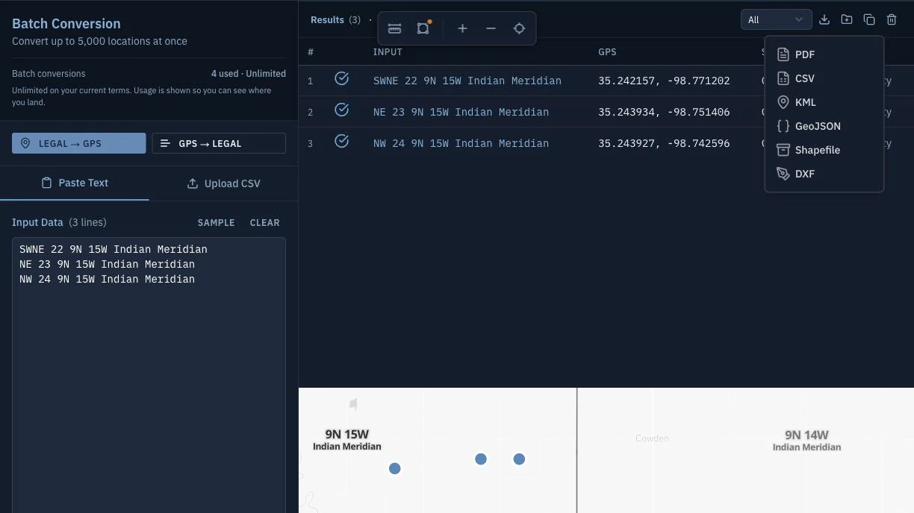Export results as PDF
Viewport: 914px width, 513px height.
click(x=824, y=54)
